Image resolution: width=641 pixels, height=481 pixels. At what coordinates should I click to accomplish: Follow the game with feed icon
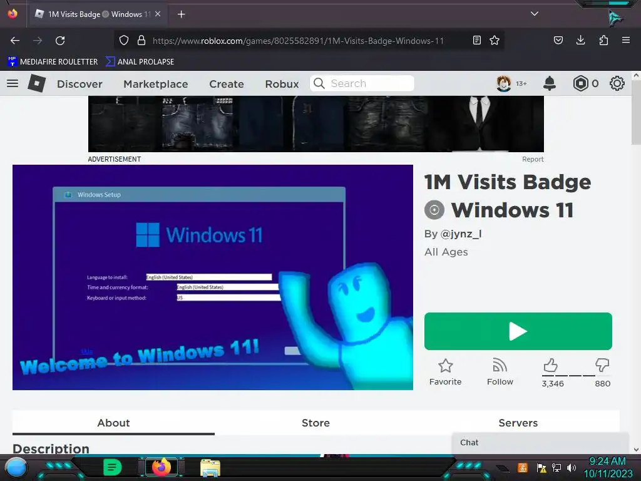pyautogui.click(x=500, y=365)
